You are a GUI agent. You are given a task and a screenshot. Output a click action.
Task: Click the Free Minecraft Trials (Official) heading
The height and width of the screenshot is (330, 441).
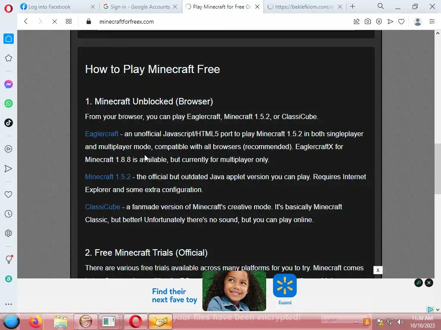146,253
